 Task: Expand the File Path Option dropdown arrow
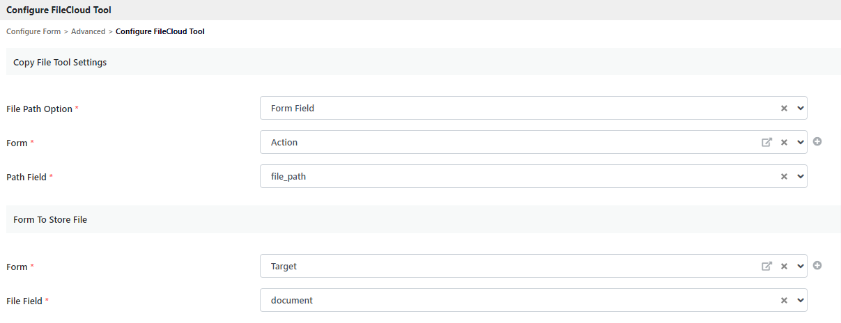point(800,109)
